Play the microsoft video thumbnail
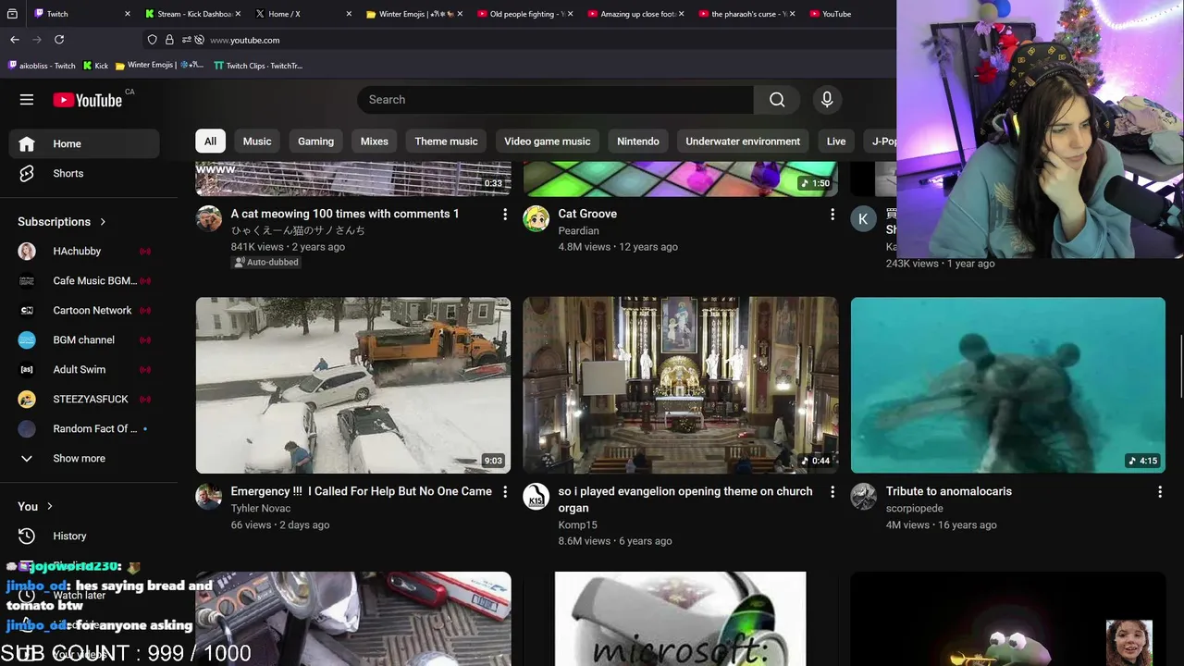1184x666 pixels. pos(681,618)
